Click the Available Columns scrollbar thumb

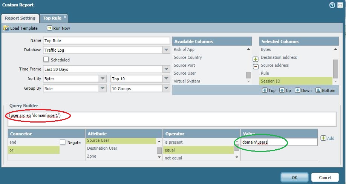coord(248,75)
